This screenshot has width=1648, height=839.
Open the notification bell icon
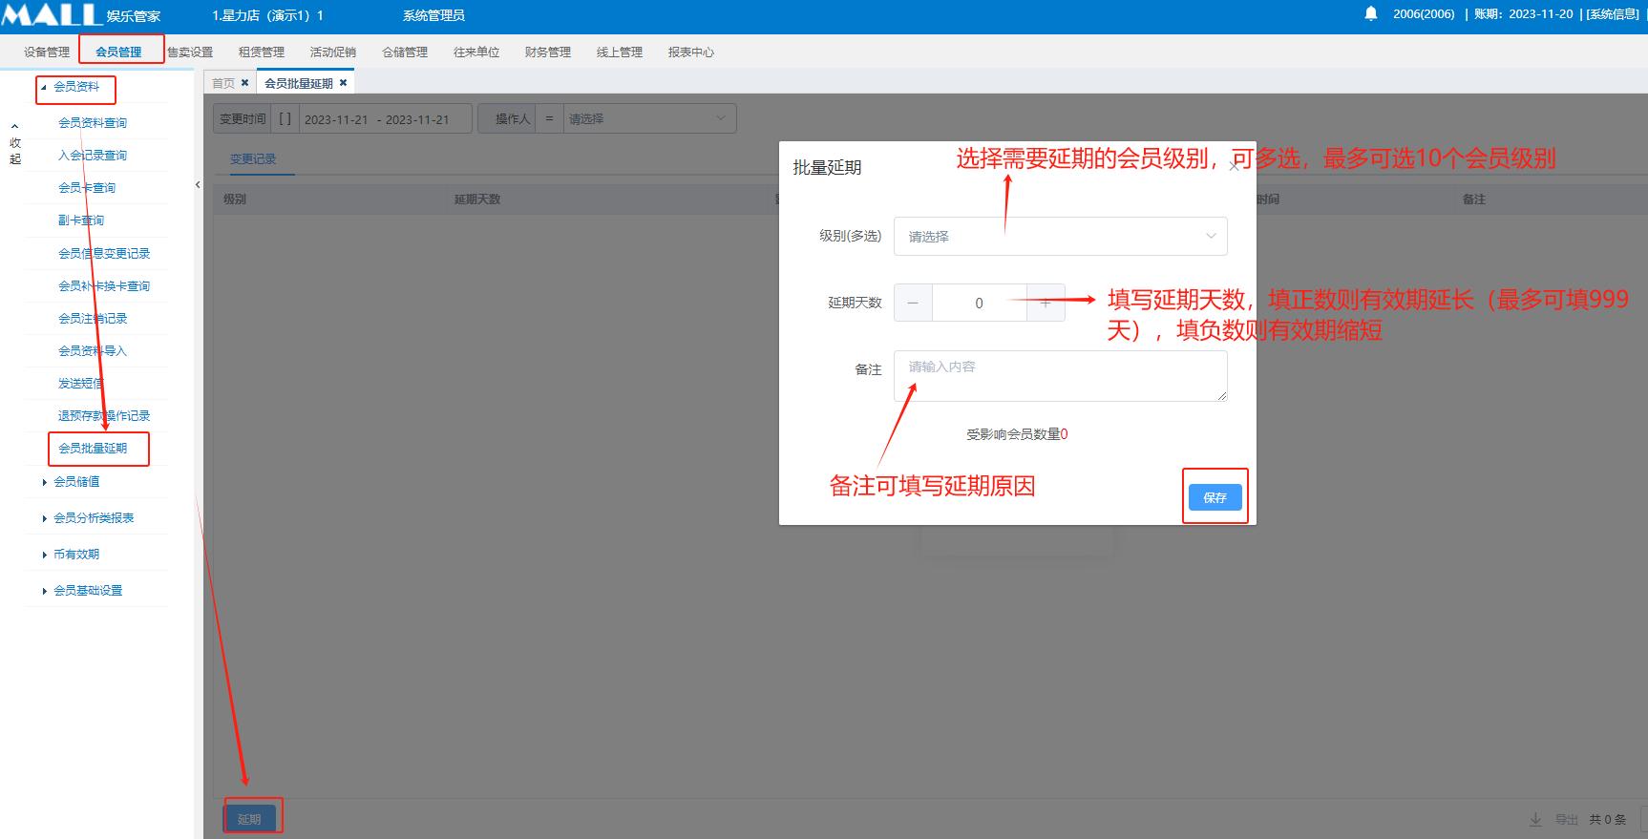tap(1371, 13)
